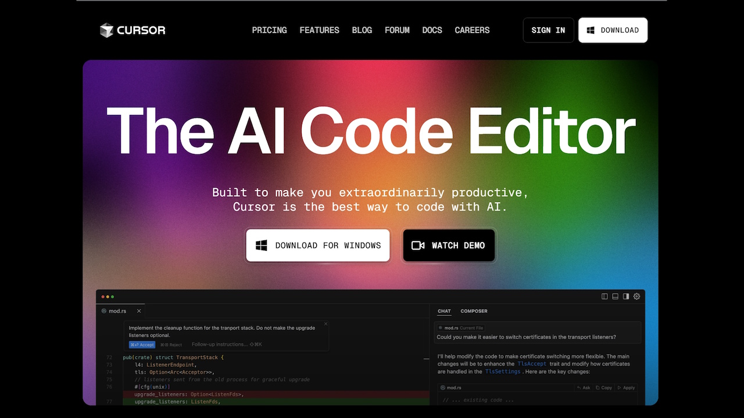The height and width of the screenshot is (418, 744).
Task: Open the PRICING menu item
Action: coord(269,30)
